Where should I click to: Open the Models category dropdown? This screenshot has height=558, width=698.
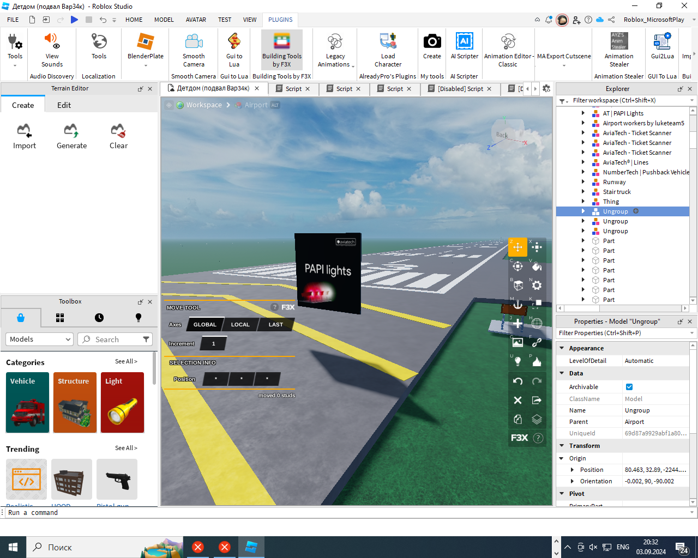pos(39,339)
